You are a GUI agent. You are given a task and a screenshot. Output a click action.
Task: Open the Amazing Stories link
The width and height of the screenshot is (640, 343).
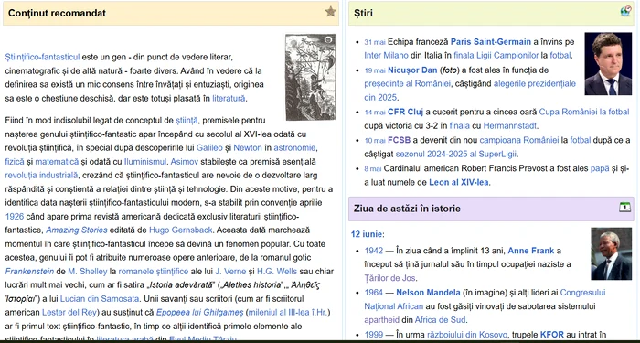click(x=77, y=230)
